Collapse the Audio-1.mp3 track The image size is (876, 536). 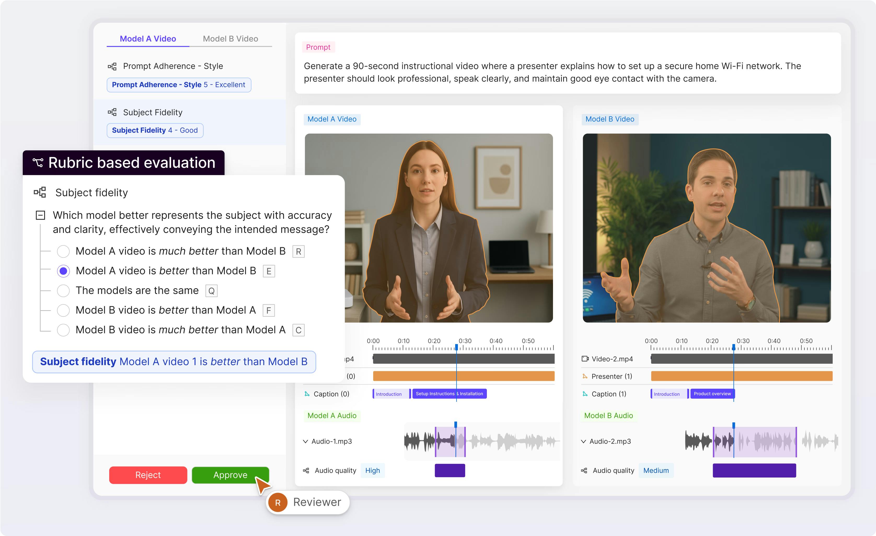pos(306,441)
